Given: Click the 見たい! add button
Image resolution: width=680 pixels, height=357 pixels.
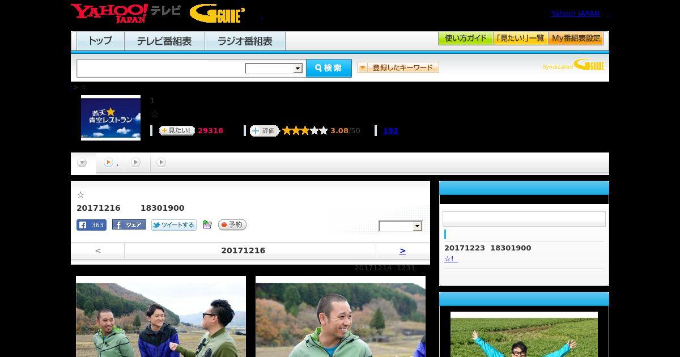Looking at the screenshot, I should pyautogui.click(x=177, y=130).
